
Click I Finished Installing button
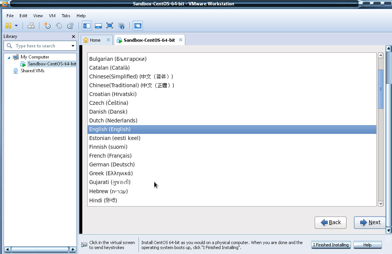pyautogui.click(x=331, y=245)
